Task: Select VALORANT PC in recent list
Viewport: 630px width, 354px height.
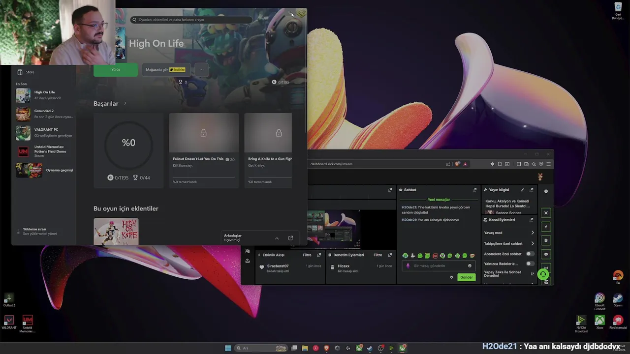Action: click(x=44, y=132)
